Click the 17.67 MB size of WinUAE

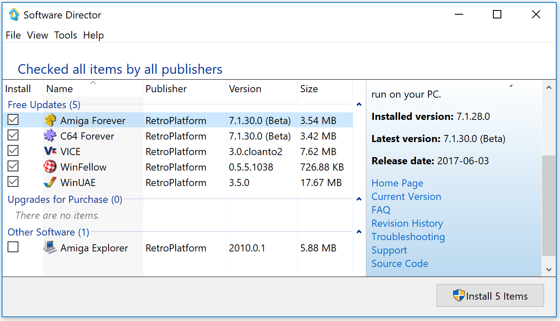click(321, 183)
